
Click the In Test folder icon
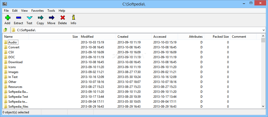6,77
